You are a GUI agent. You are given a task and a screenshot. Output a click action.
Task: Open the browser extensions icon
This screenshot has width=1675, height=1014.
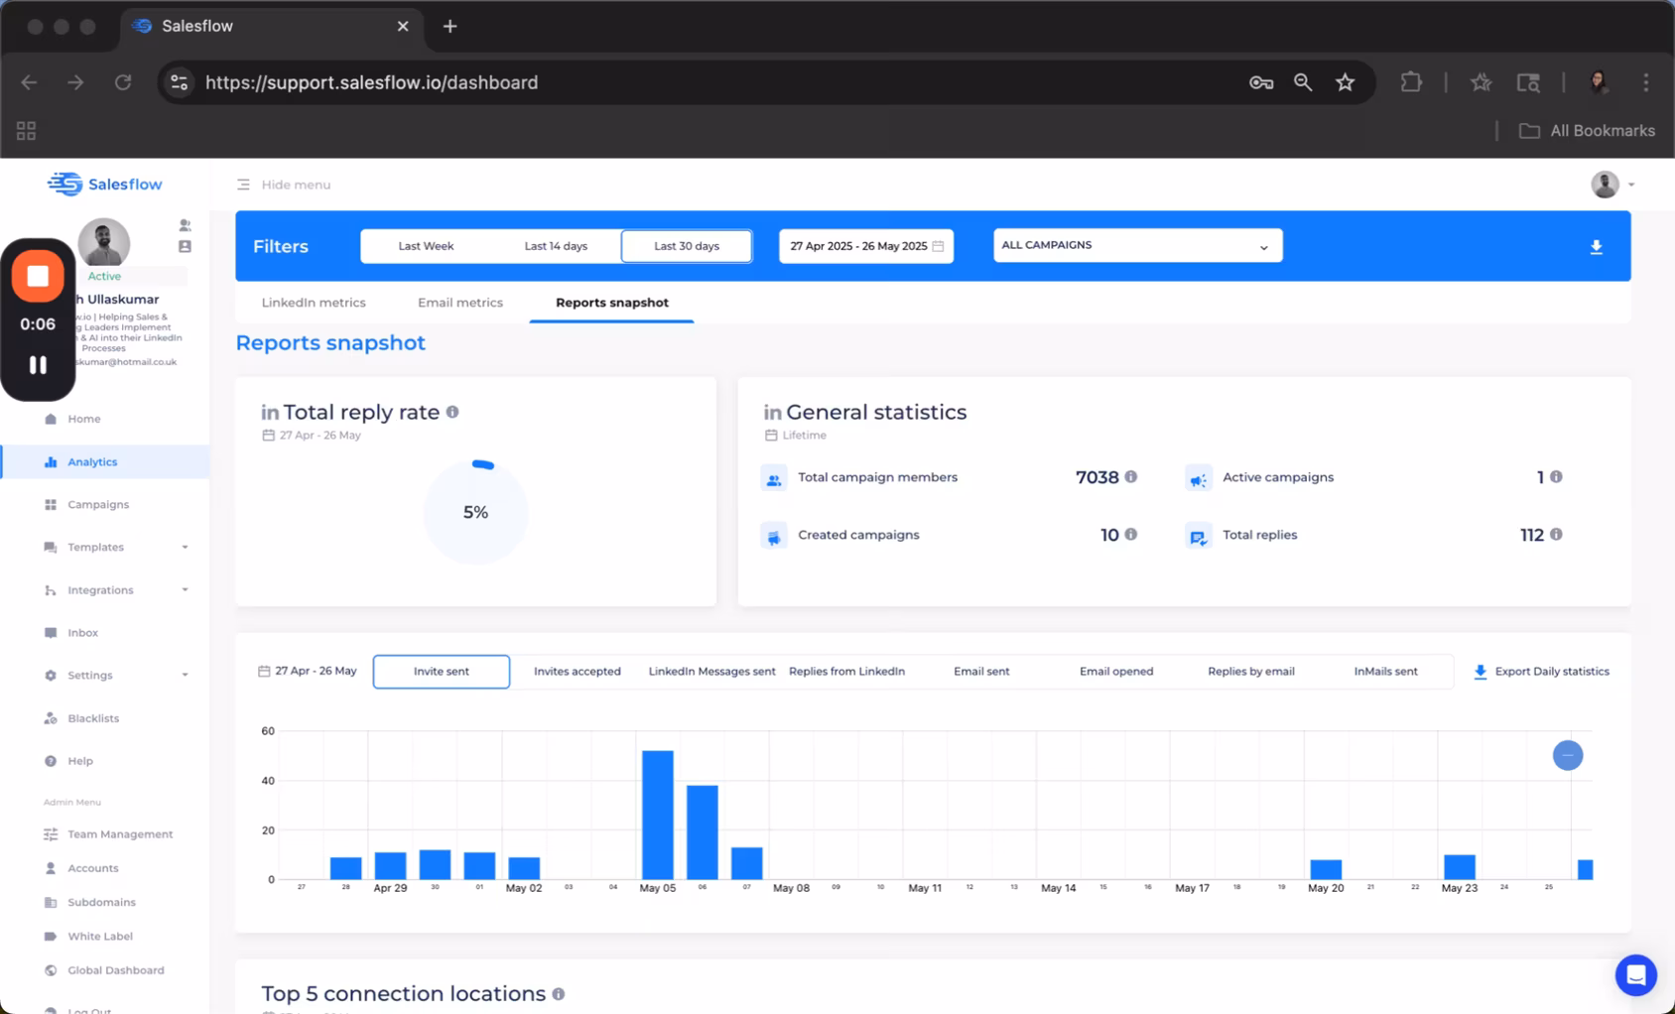coord(1411,82)
